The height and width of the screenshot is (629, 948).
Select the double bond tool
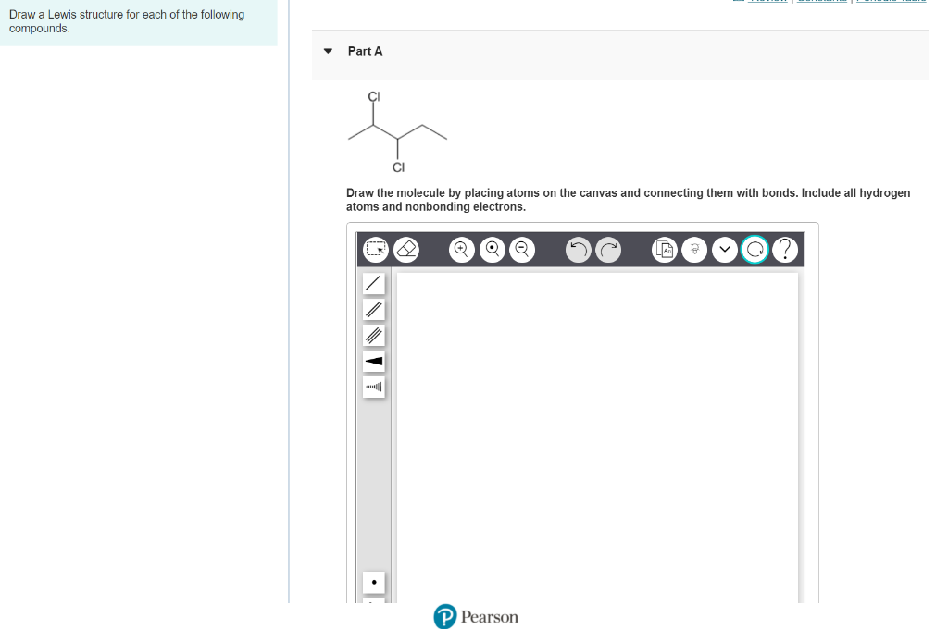374,309
